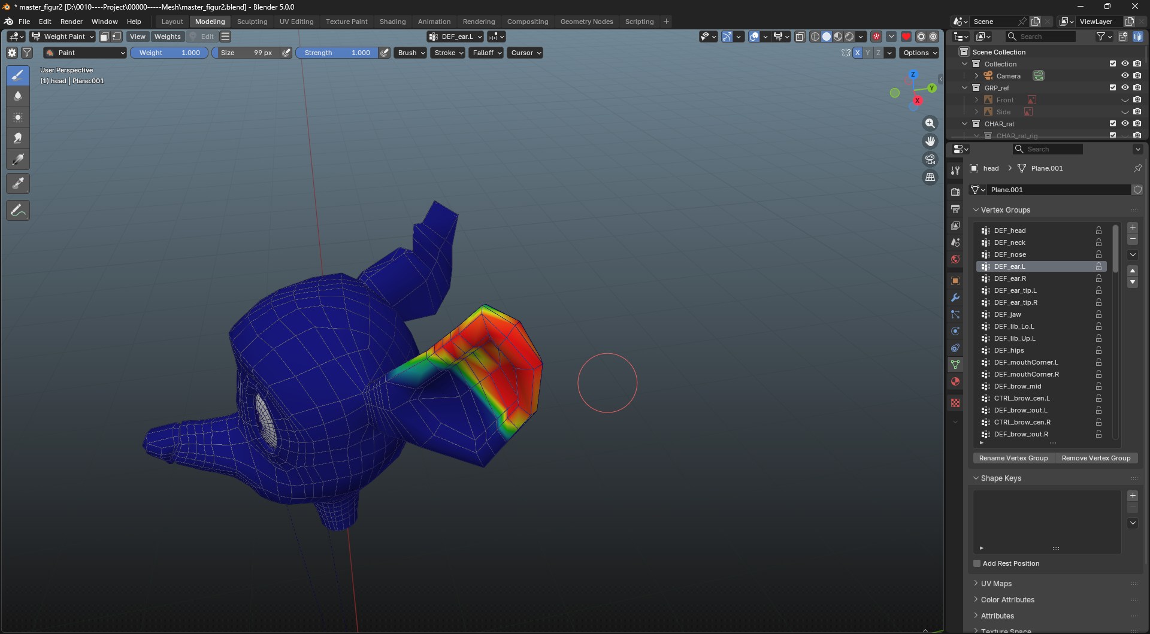This screenshot has width=1150, height=634.
Task: Select the Blur weight brush tool
Action: (x=18, y=96)
